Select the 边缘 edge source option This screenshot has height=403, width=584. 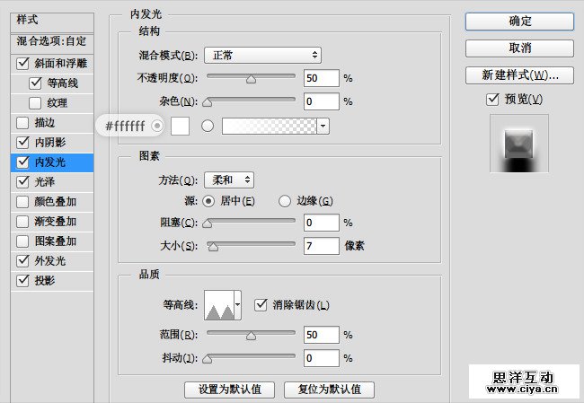point(285,200)
